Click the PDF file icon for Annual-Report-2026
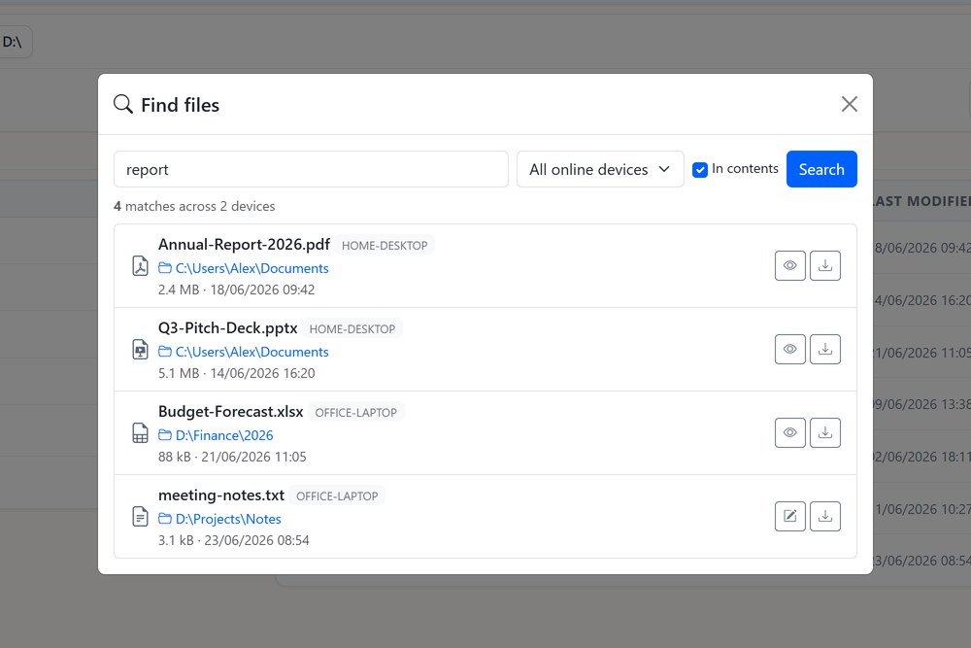This screenshot has height=648, width=971. [x=141, y=266]
